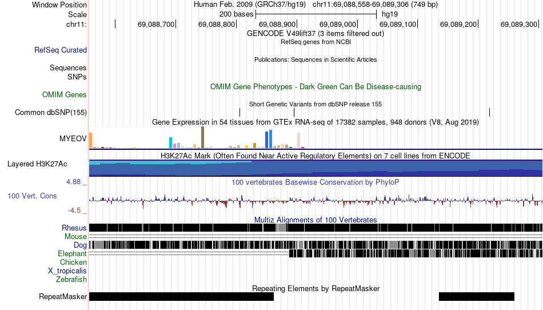Click the rightmost dbSNP variant tick mark
Image resolution: width=543 pixels, height=310 pixels.
coord(489,112)
